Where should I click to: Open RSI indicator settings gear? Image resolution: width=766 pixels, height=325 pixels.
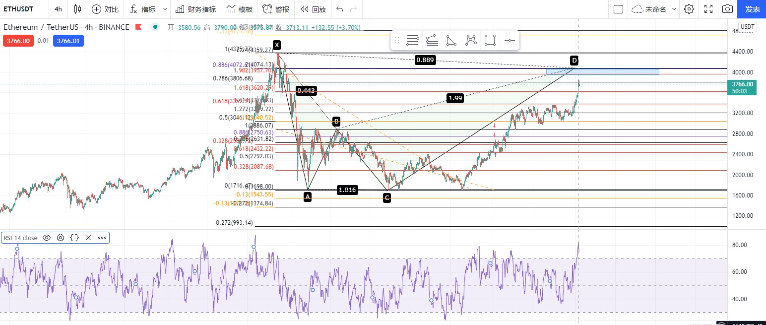61,238
